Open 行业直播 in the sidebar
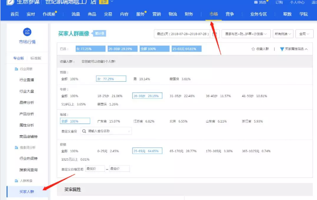 (x=27, y=80)
